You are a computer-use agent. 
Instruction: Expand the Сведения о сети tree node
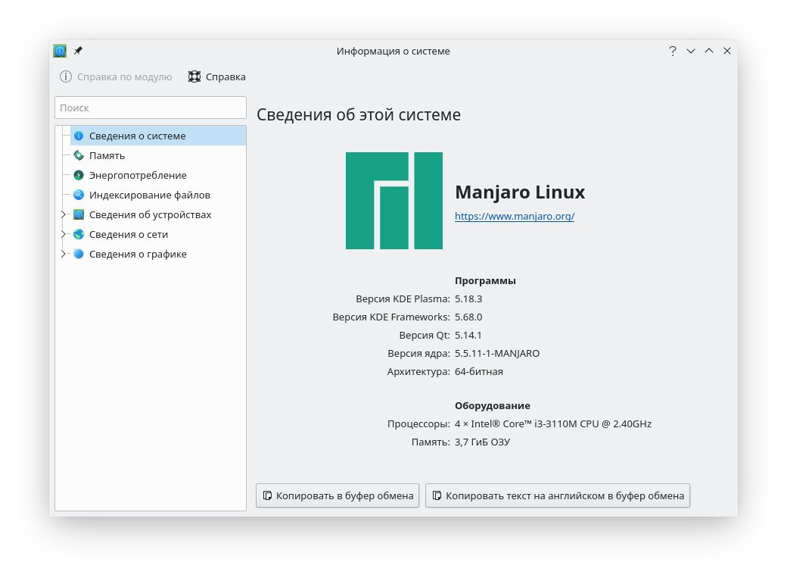click(x=64, y=234)
